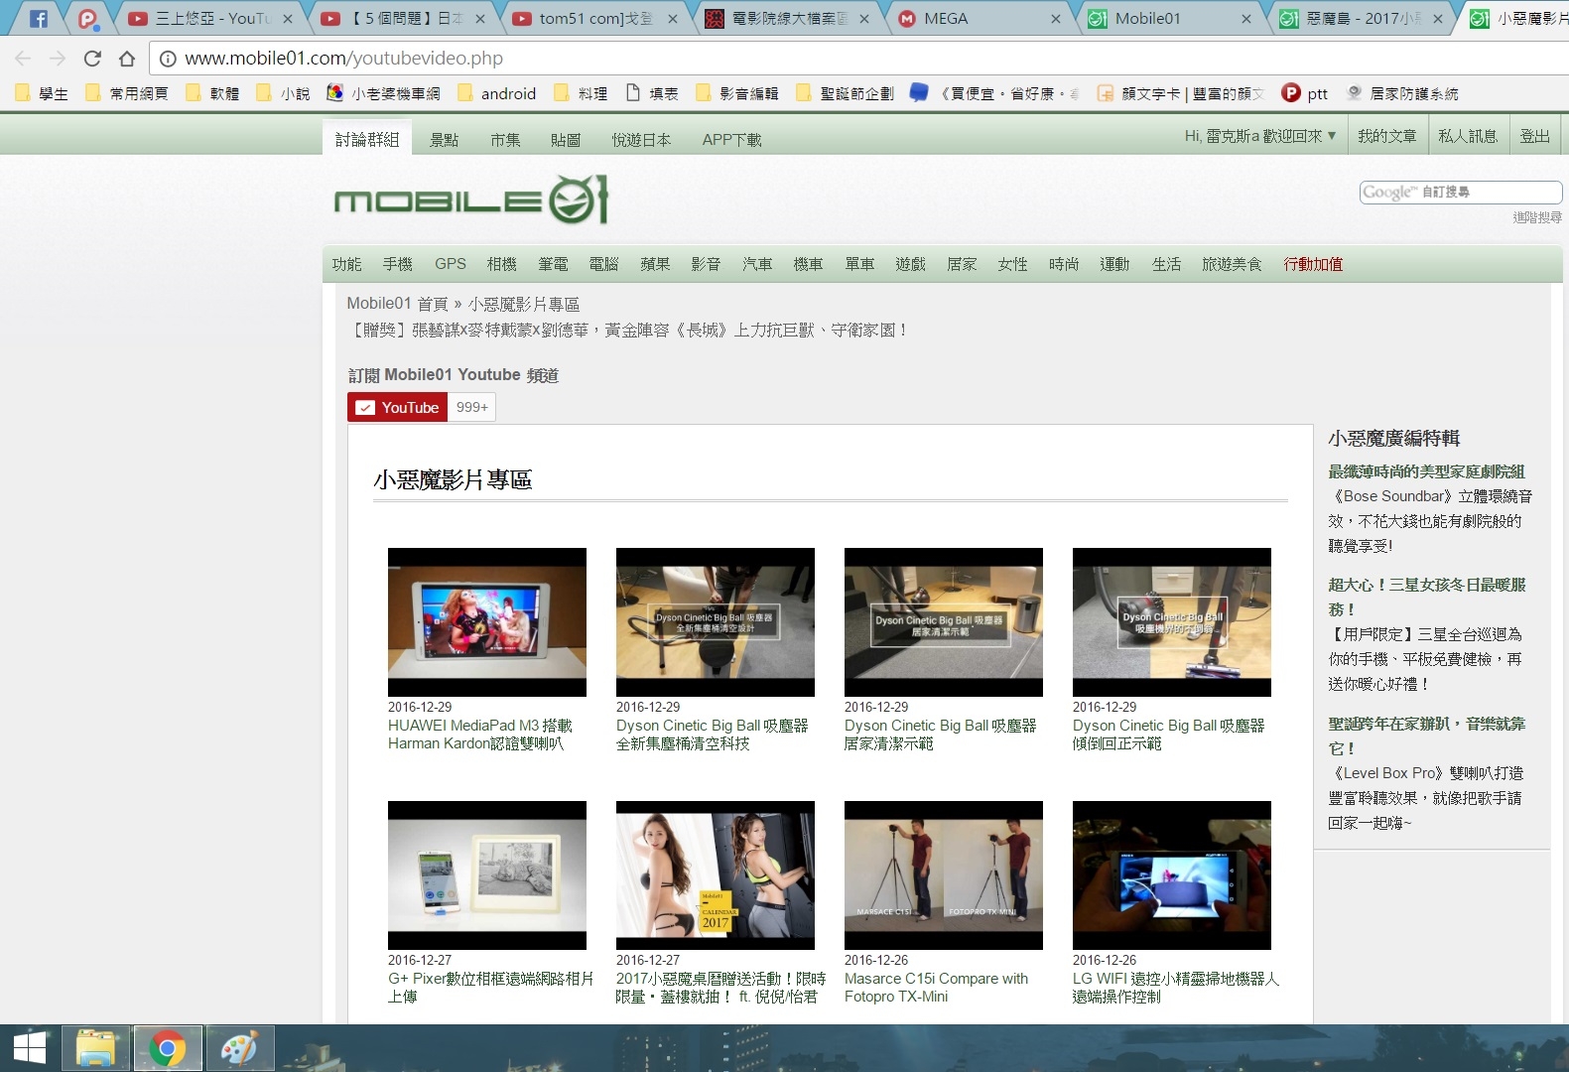Open the 小老婆機車網 bookmark
This screenshot has width=1569, height=1072.
click(x=383, y=93)
